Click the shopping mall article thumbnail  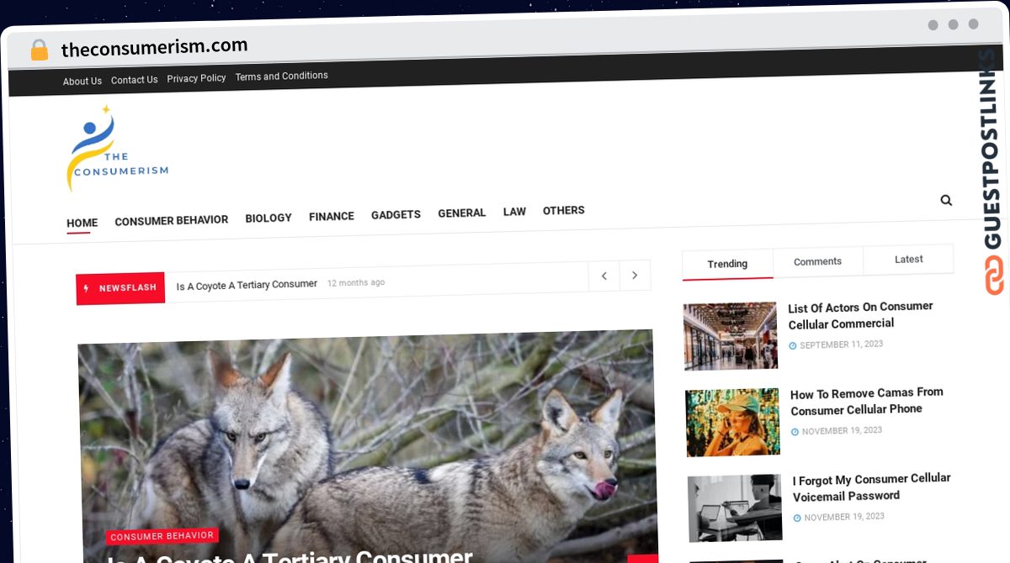[731, 336]
